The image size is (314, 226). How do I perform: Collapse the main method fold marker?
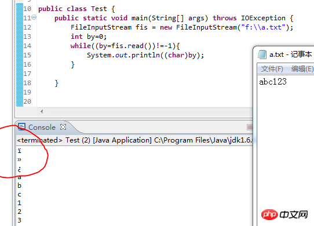(x=34, y=17)
